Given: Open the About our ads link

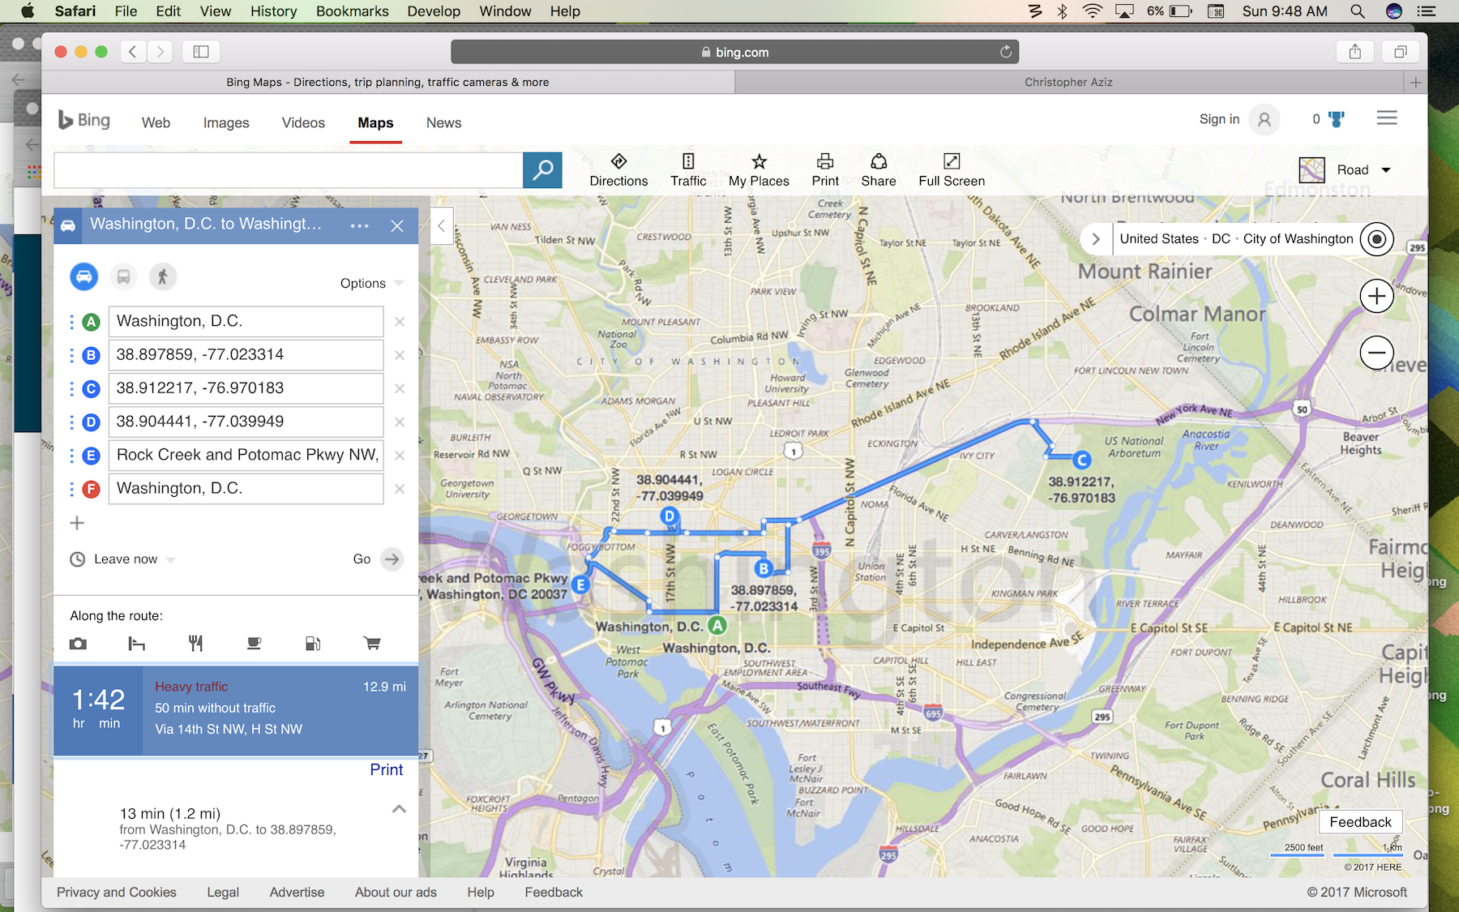Looking at the screenshot, I should tap(396, 893).
